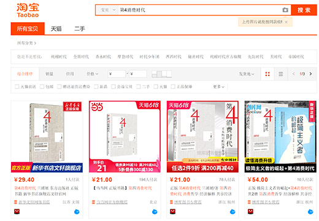Viewport: 319px width, 221px height.
Task: Toggle 新品 checkbox
Action: (x=96, y=87)
